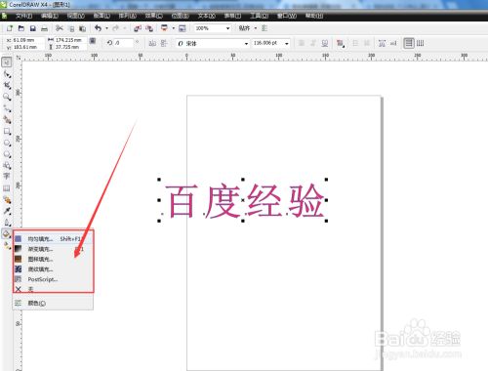Image resolution: width=488 pixels, height=371 pixels.
Task: Select the Polygon tool
Action: (x=7, y=154)
